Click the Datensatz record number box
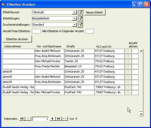 (41, 119)
